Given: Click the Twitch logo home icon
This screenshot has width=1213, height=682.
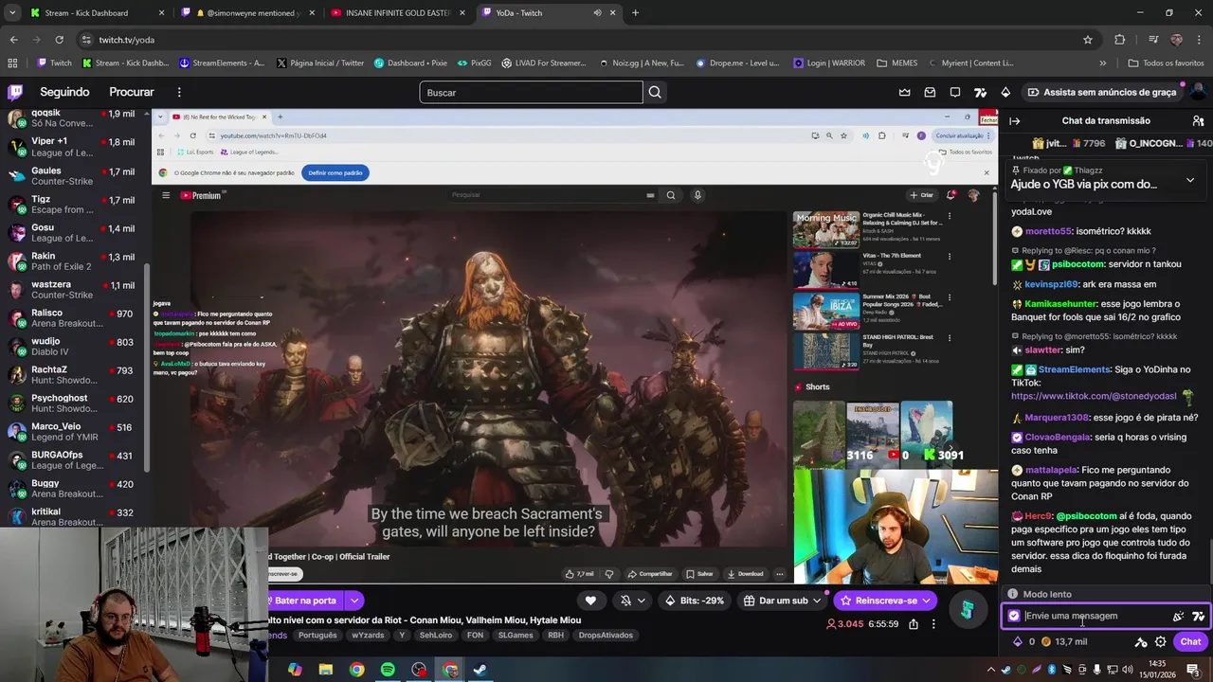Looking at the screenshot, I should tap(15, 92).
